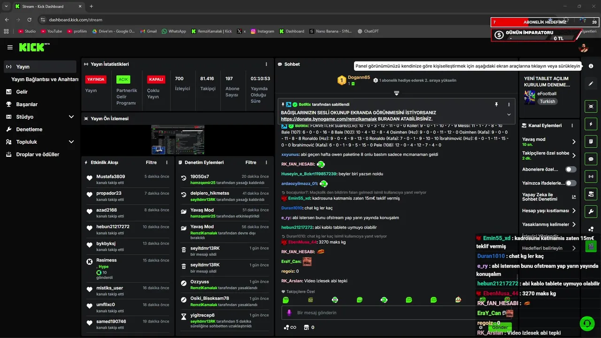Click the pencil edit layout icon
Screen dimensions: 601x338
[x=591, y=84]
